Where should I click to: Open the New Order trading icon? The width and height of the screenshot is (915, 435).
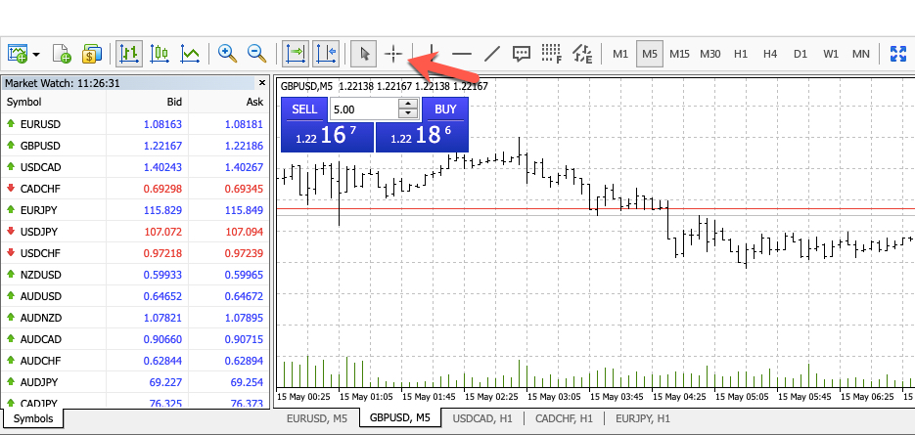click(x=92, y=54)
